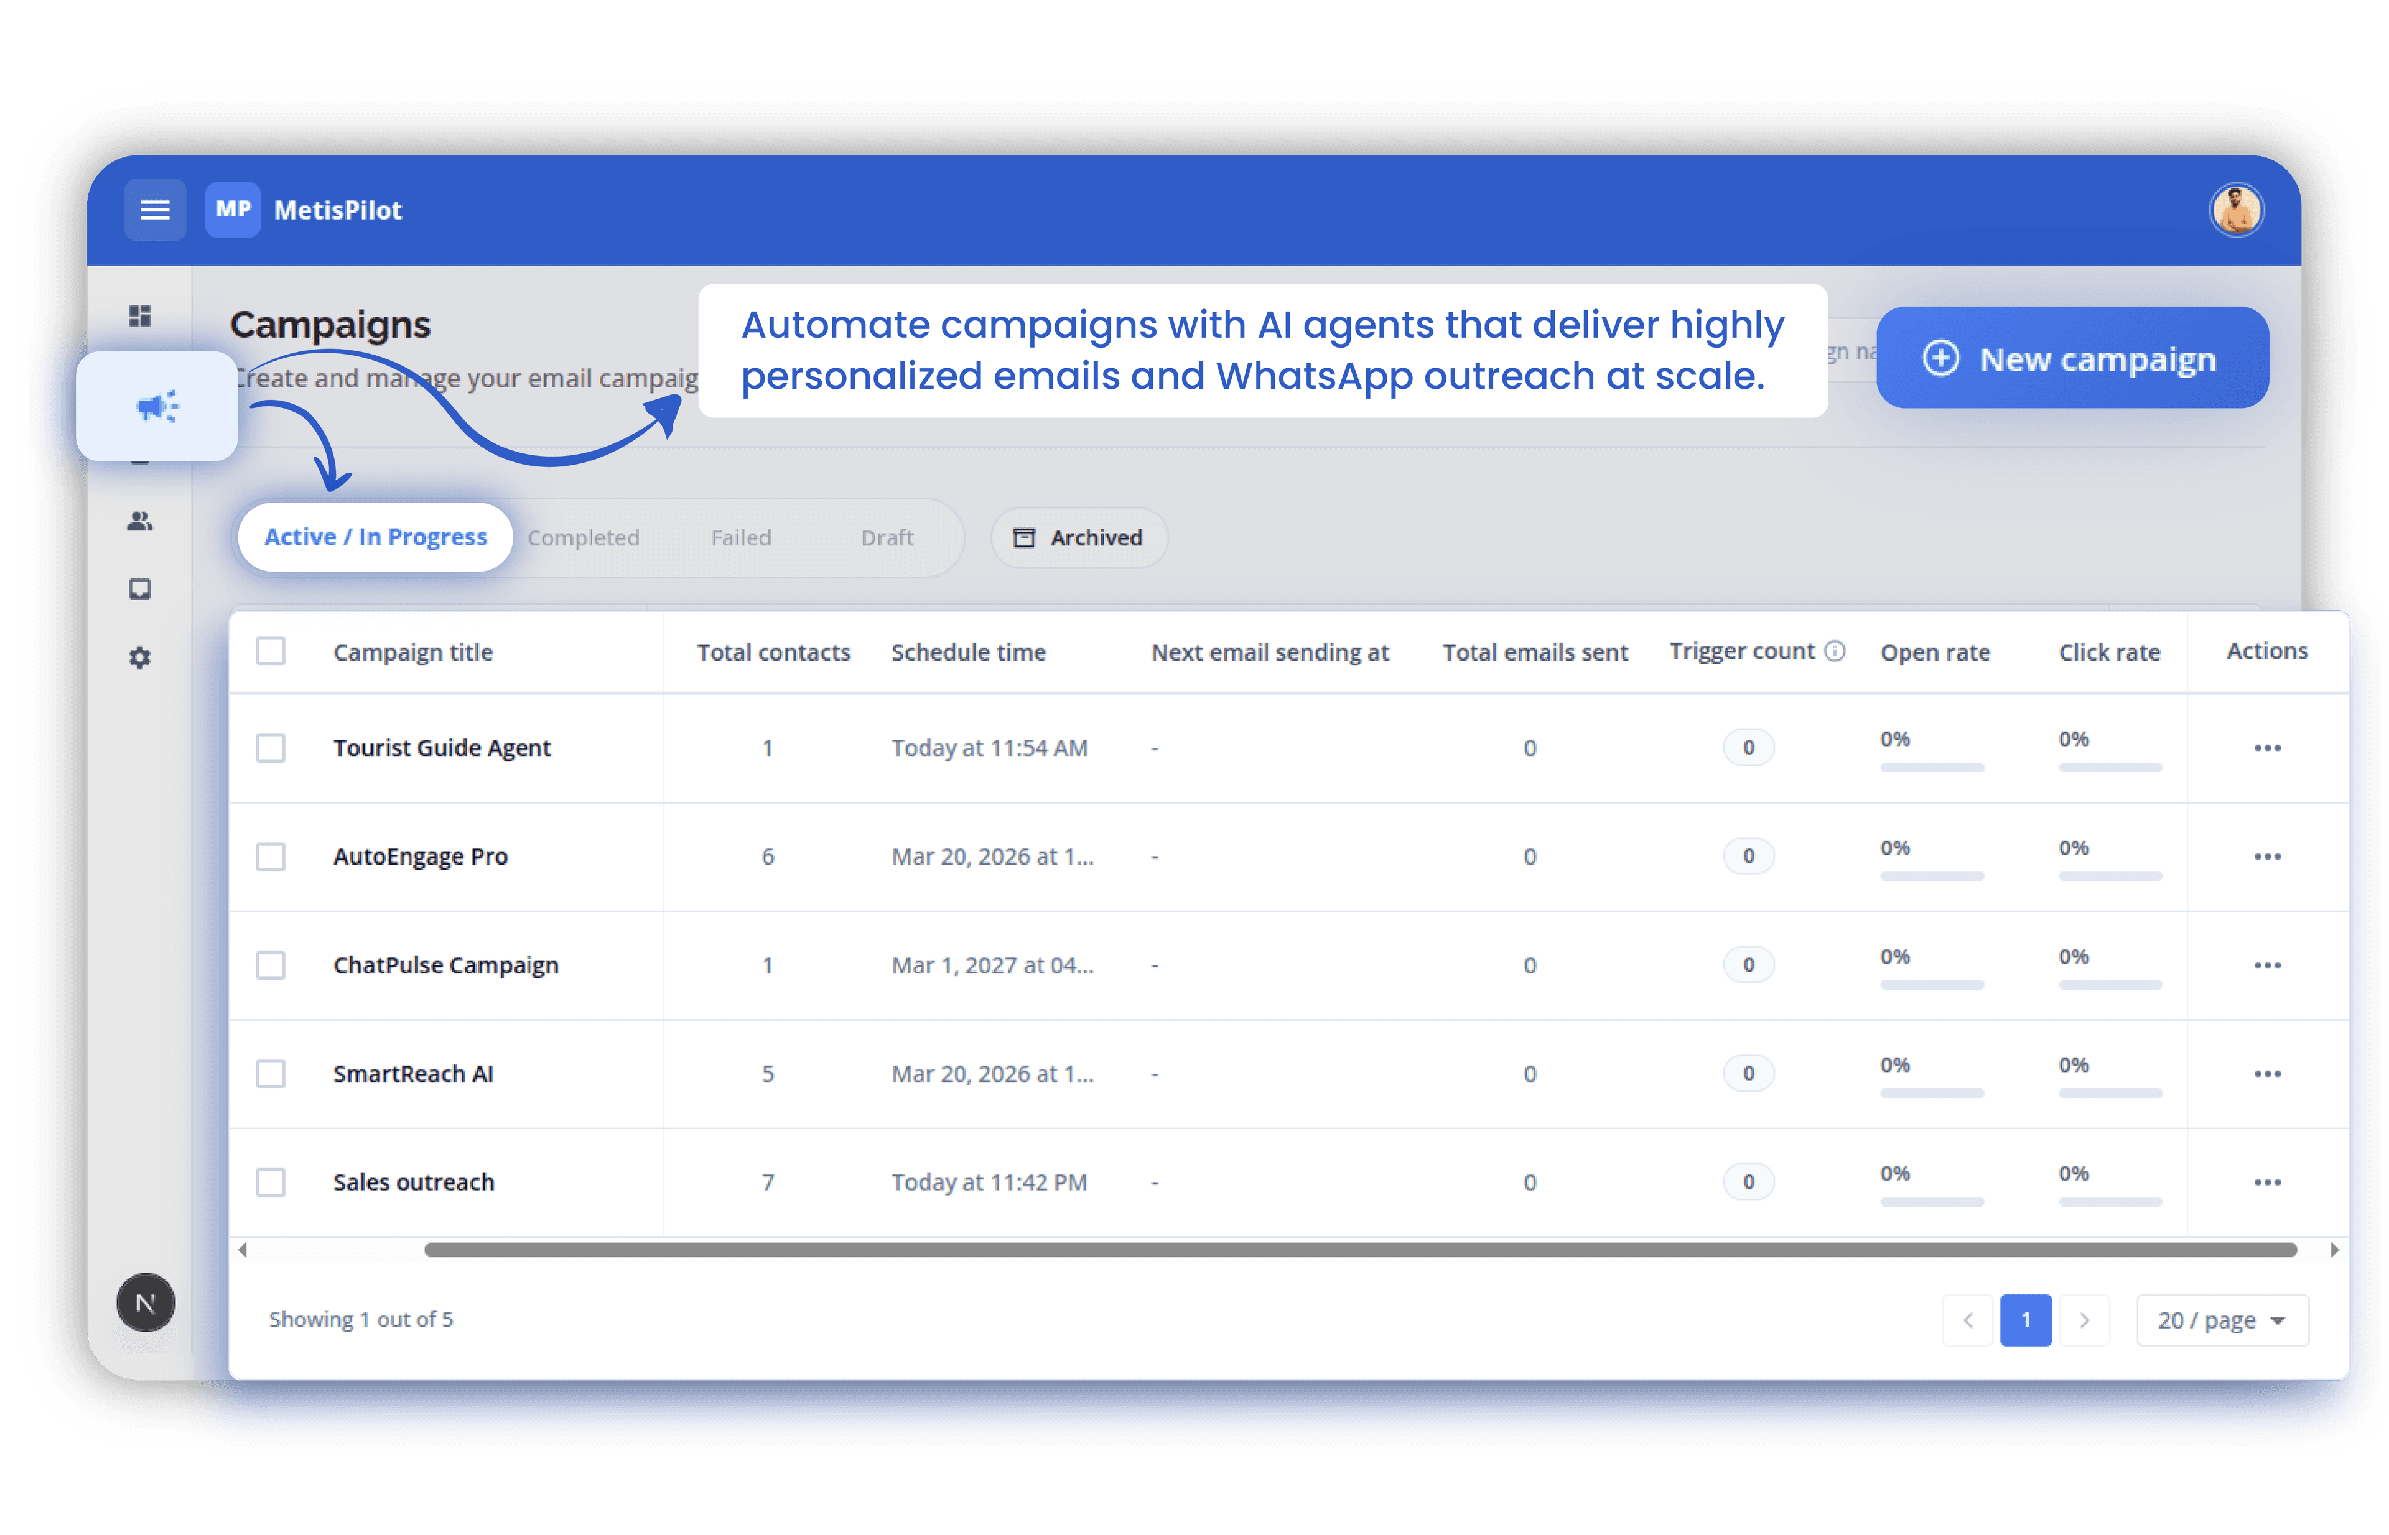The width and height of the screenshot is (2389, 1535).
Task: Open actions menu for SmartReach AI
Action: (2267, 1074)
